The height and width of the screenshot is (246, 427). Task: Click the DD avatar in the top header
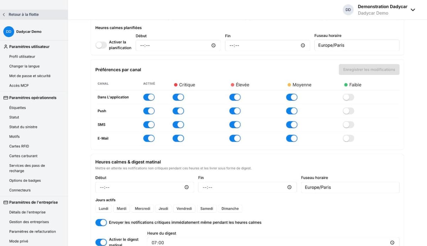pos(348,10)
